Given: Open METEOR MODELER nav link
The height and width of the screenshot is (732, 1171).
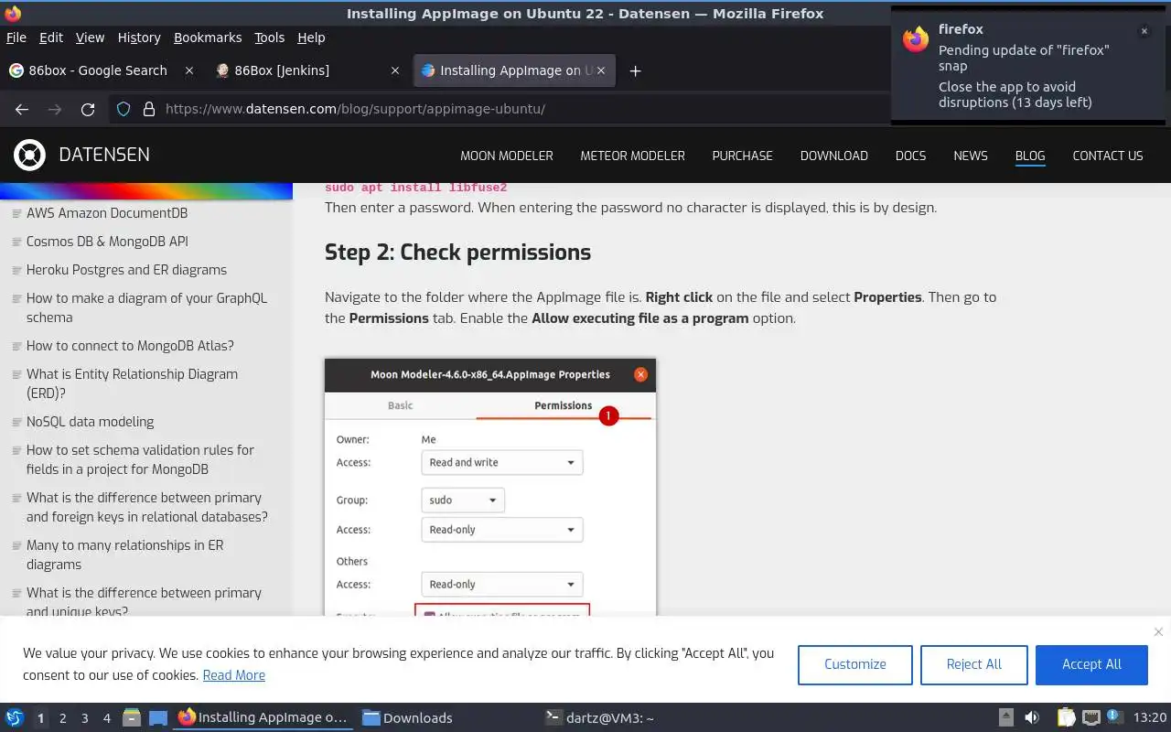Looking at the screenshot, I should pyautogui.click(x=632, y=156).
